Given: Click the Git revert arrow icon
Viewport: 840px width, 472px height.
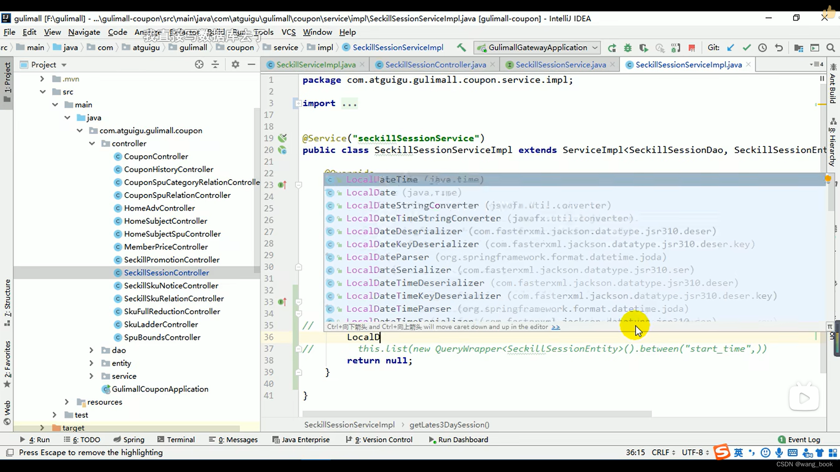Looking at the screenshot, I should pyautogui.click(x=779, y=48).
